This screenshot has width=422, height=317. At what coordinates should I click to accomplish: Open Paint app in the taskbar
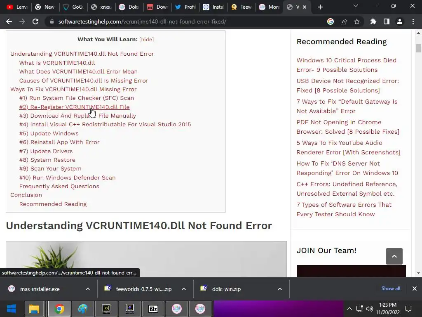[x=83, y=309]
